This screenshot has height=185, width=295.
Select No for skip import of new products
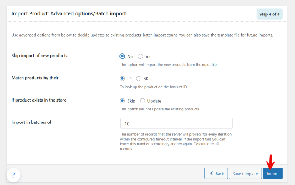(122, 56)
